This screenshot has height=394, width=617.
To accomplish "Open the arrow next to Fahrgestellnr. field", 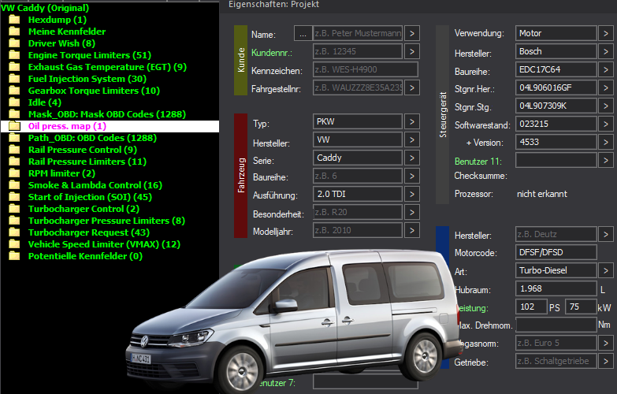I will click(411, 87).
